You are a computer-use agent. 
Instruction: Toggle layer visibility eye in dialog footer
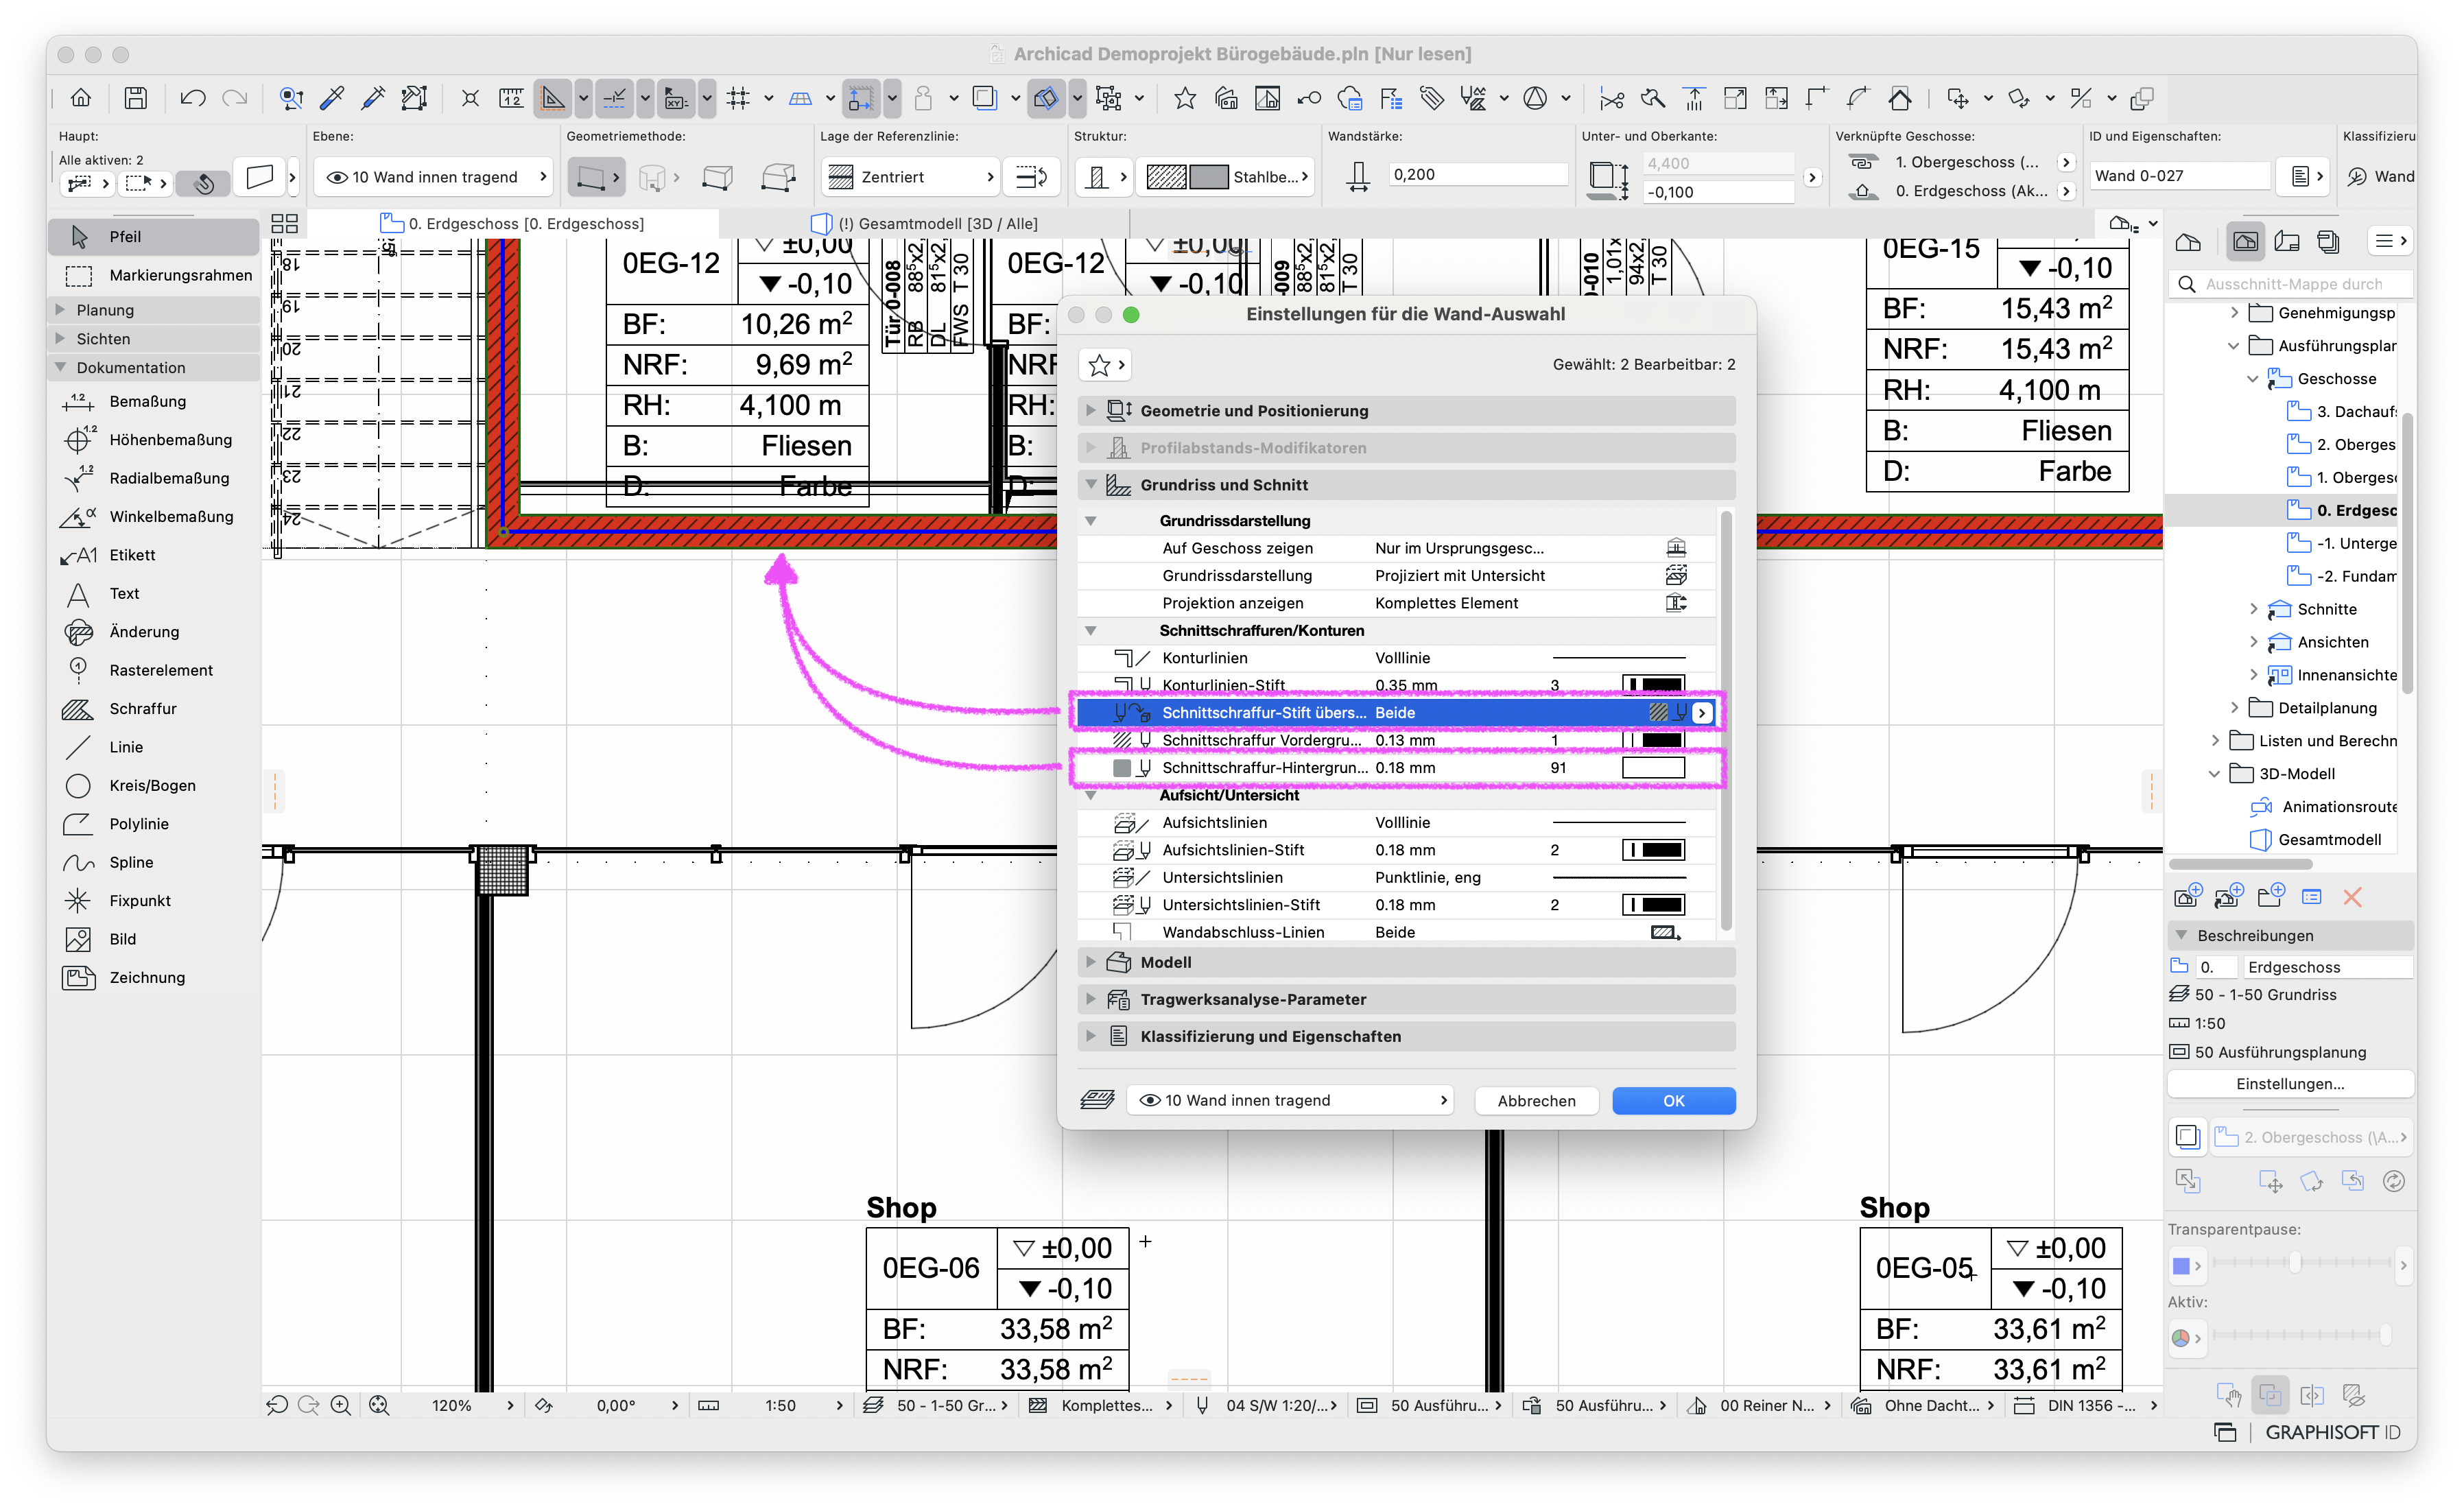pos(1150,1101)
